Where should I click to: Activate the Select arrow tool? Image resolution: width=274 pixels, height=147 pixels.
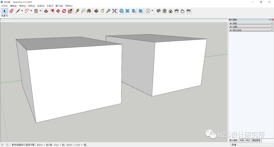[4, 11]
